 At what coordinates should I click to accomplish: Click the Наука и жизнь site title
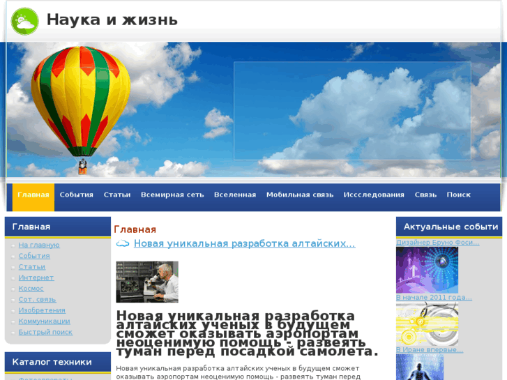[112, 20]
